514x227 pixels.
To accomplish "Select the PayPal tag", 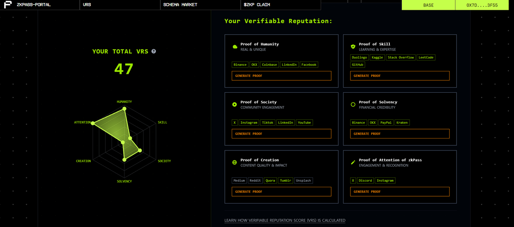I will [386, 123].
